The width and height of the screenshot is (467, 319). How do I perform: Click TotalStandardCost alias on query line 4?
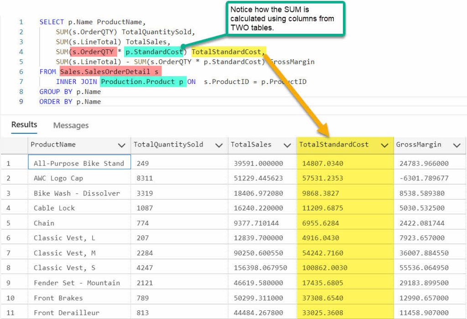pyautogui.click(x=226, y=52)
